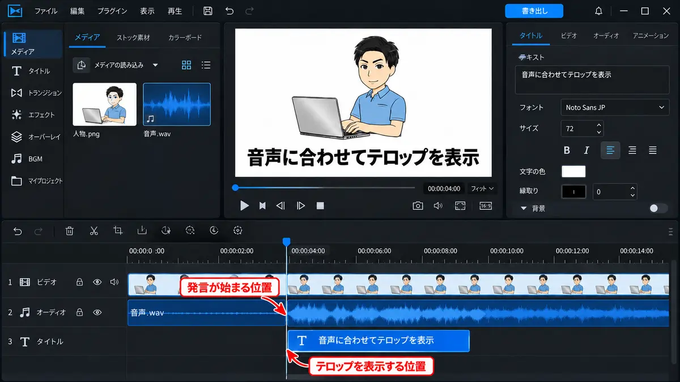Mute the ビデオ track audio
This screenshot has width=680, height=382.
[114, 282]
